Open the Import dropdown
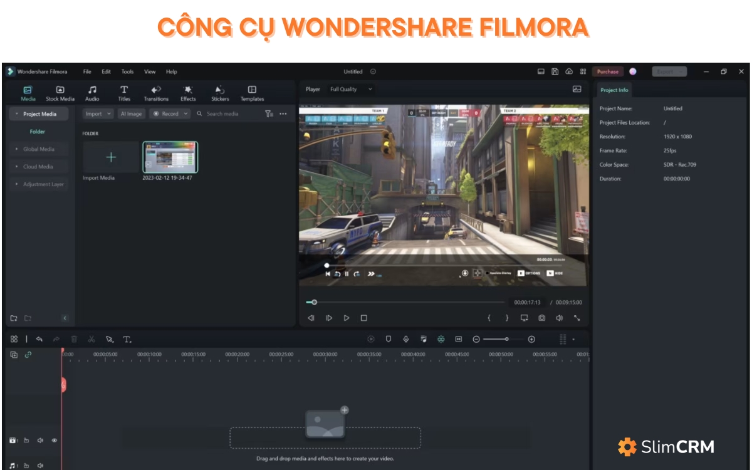This screenshot has height=470, width=752. 98,114
